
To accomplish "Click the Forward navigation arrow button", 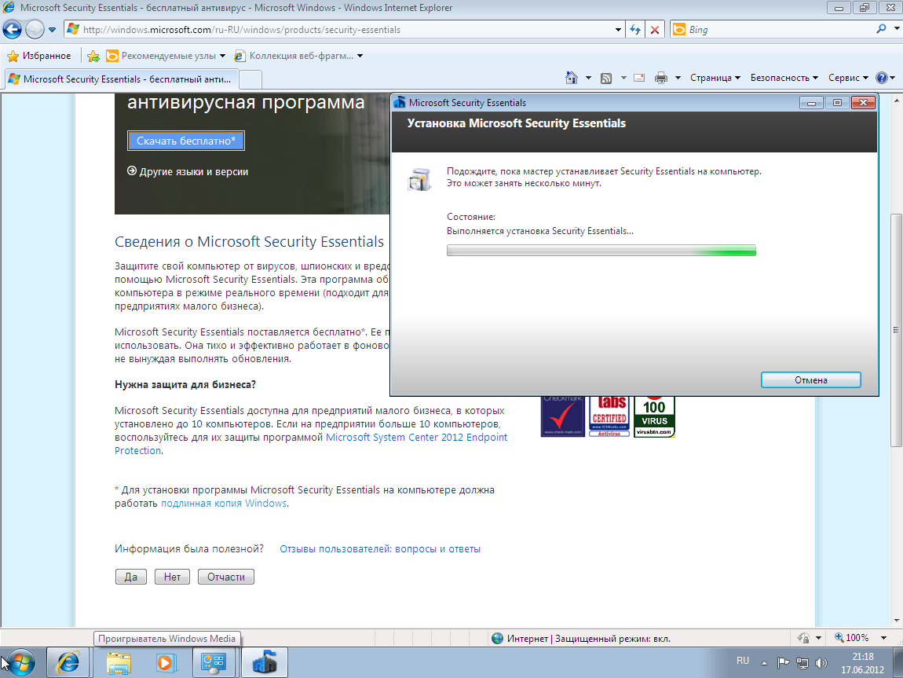I will coord(35,29).
